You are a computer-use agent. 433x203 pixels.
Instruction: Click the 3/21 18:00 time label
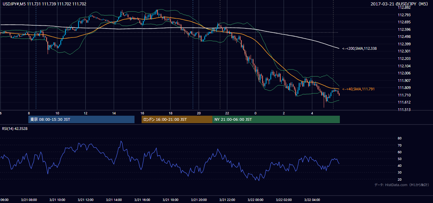point(170,200)
